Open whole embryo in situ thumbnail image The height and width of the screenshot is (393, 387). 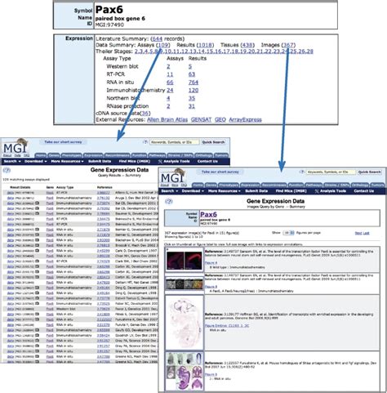(x=185, y=322)
